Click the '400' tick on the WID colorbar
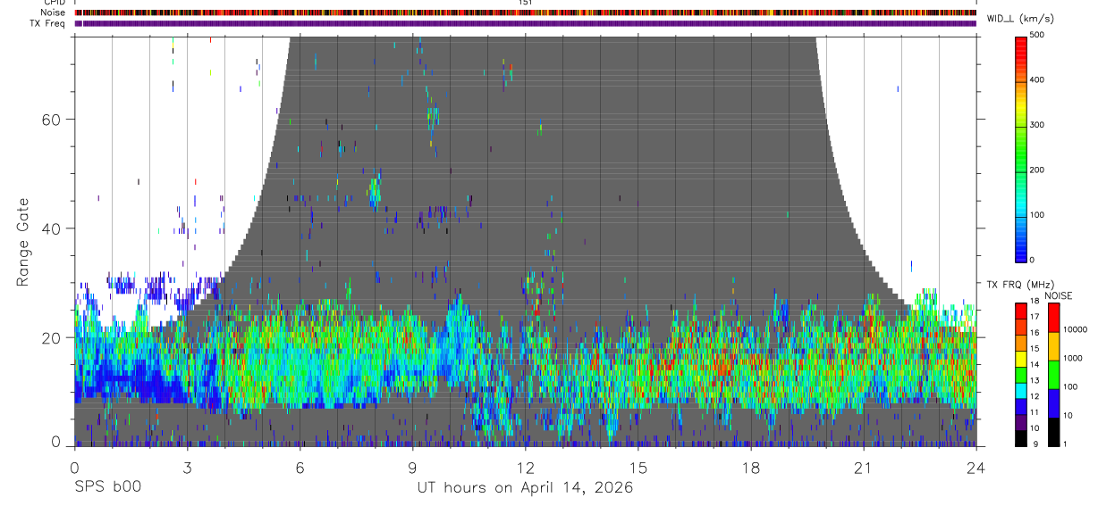The width and height of the screenshot is (1098, 506). point(1038,79)
